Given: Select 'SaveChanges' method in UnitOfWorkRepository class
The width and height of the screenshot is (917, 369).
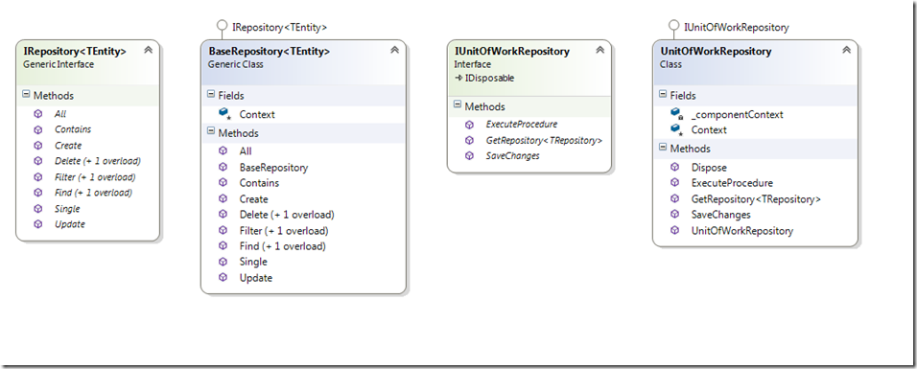Looking at the screenshot, I should (720, 215).
